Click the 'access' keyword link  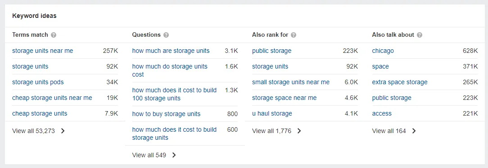point(382,113)
